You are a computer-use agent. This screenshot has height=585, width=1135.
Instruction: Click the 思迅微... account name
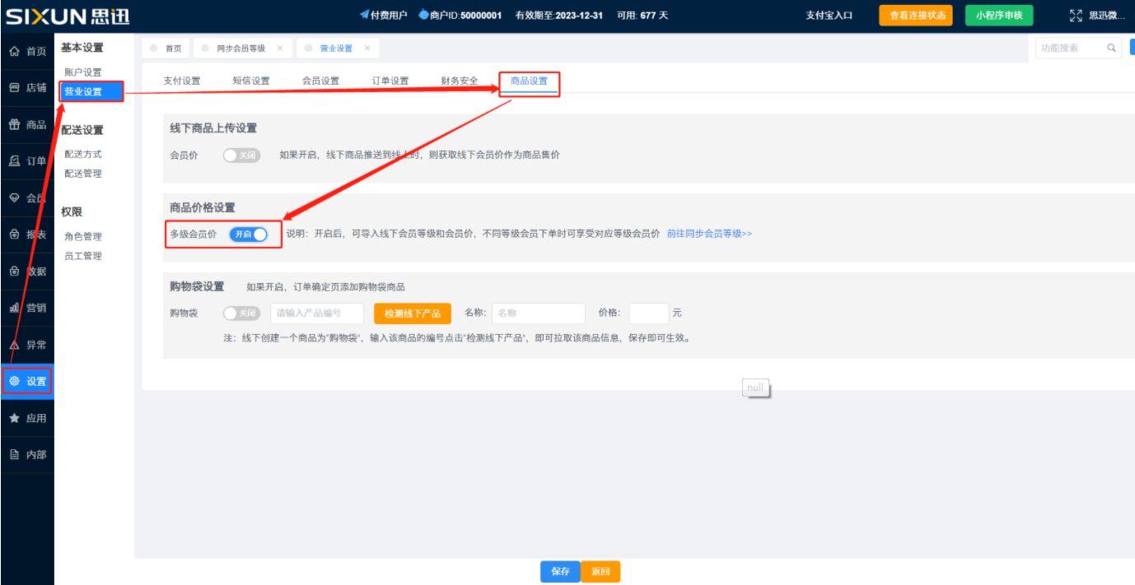click(1106, 16)
